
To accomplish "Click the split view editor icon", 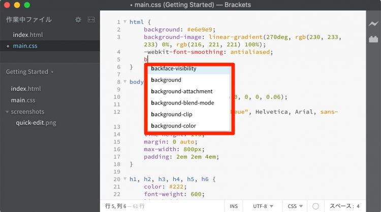I will click(91, 20).
